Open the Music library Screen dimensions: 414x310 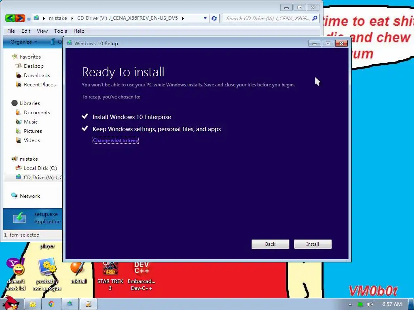pyautogui.click(x=31, y=121)
